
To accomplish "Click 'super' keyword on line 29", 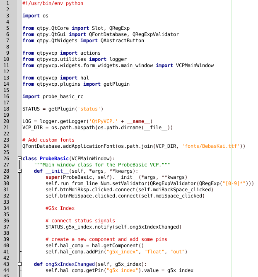I will 53,177.
